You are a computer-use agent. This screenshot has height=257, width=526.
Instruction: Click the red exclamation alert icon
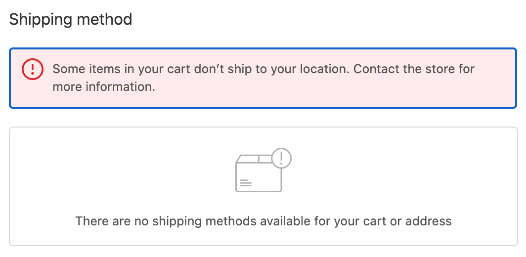[33, 69]
